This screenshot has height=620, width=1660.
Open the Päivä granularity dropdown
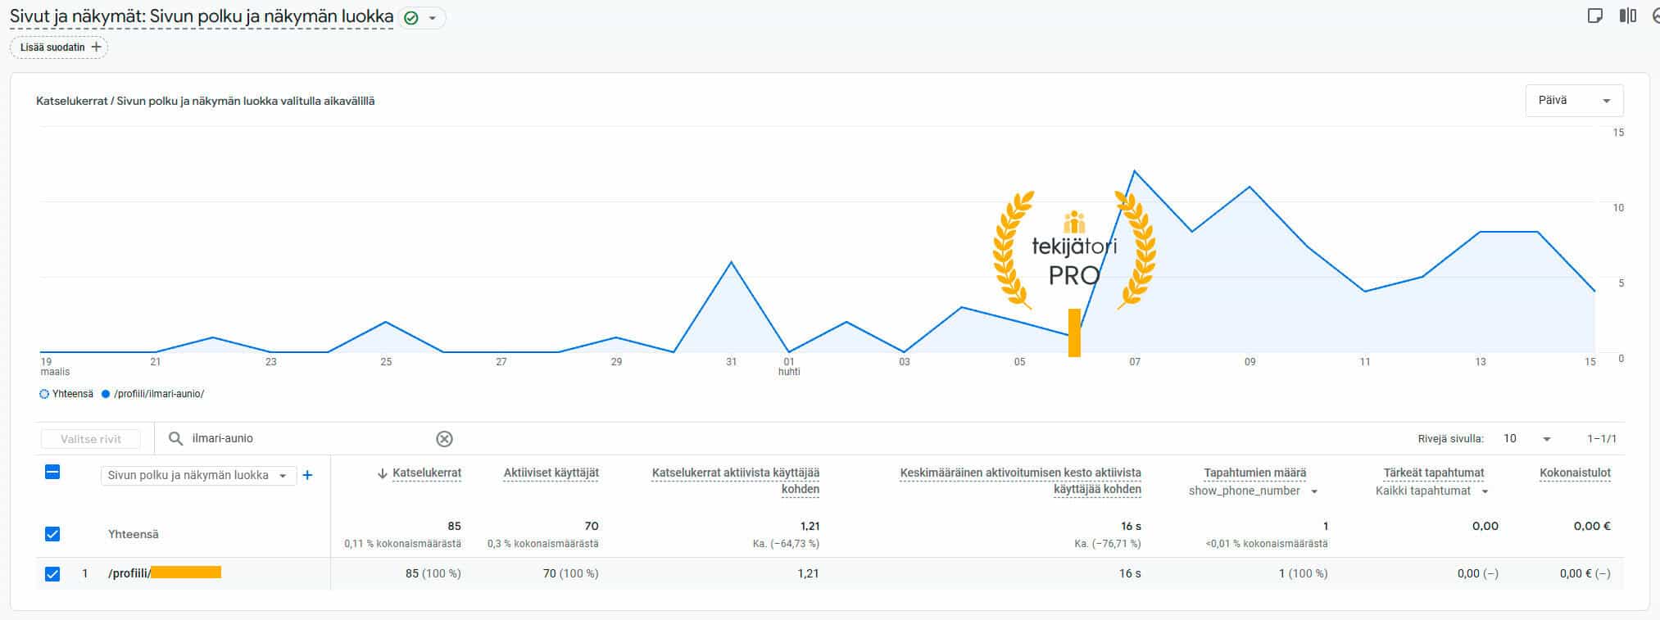1573,101
